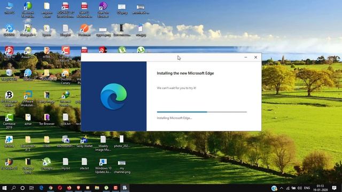Switch to Brave on the taskbar

tap(79, 188)
